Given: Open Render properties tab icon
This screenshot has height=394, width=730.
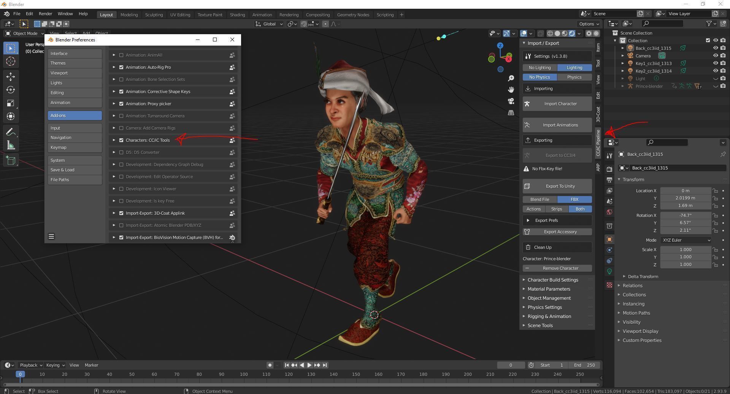Looking at the screenshot, I should click(609, 169).
